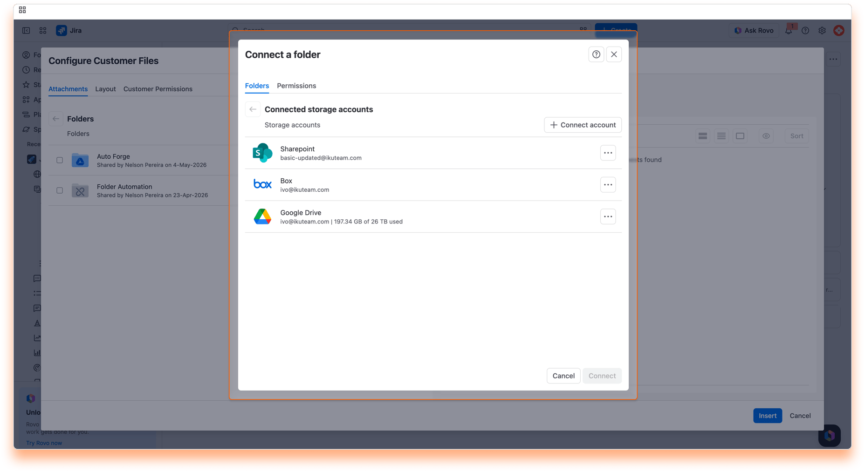
Task: Click Connect account button
Action: [583, 125]
